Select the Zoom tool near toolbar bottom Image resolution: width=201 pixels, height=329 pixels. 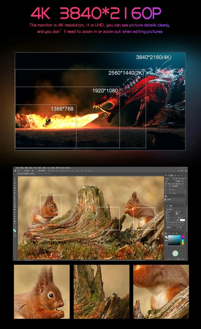(x=15, y=223)
